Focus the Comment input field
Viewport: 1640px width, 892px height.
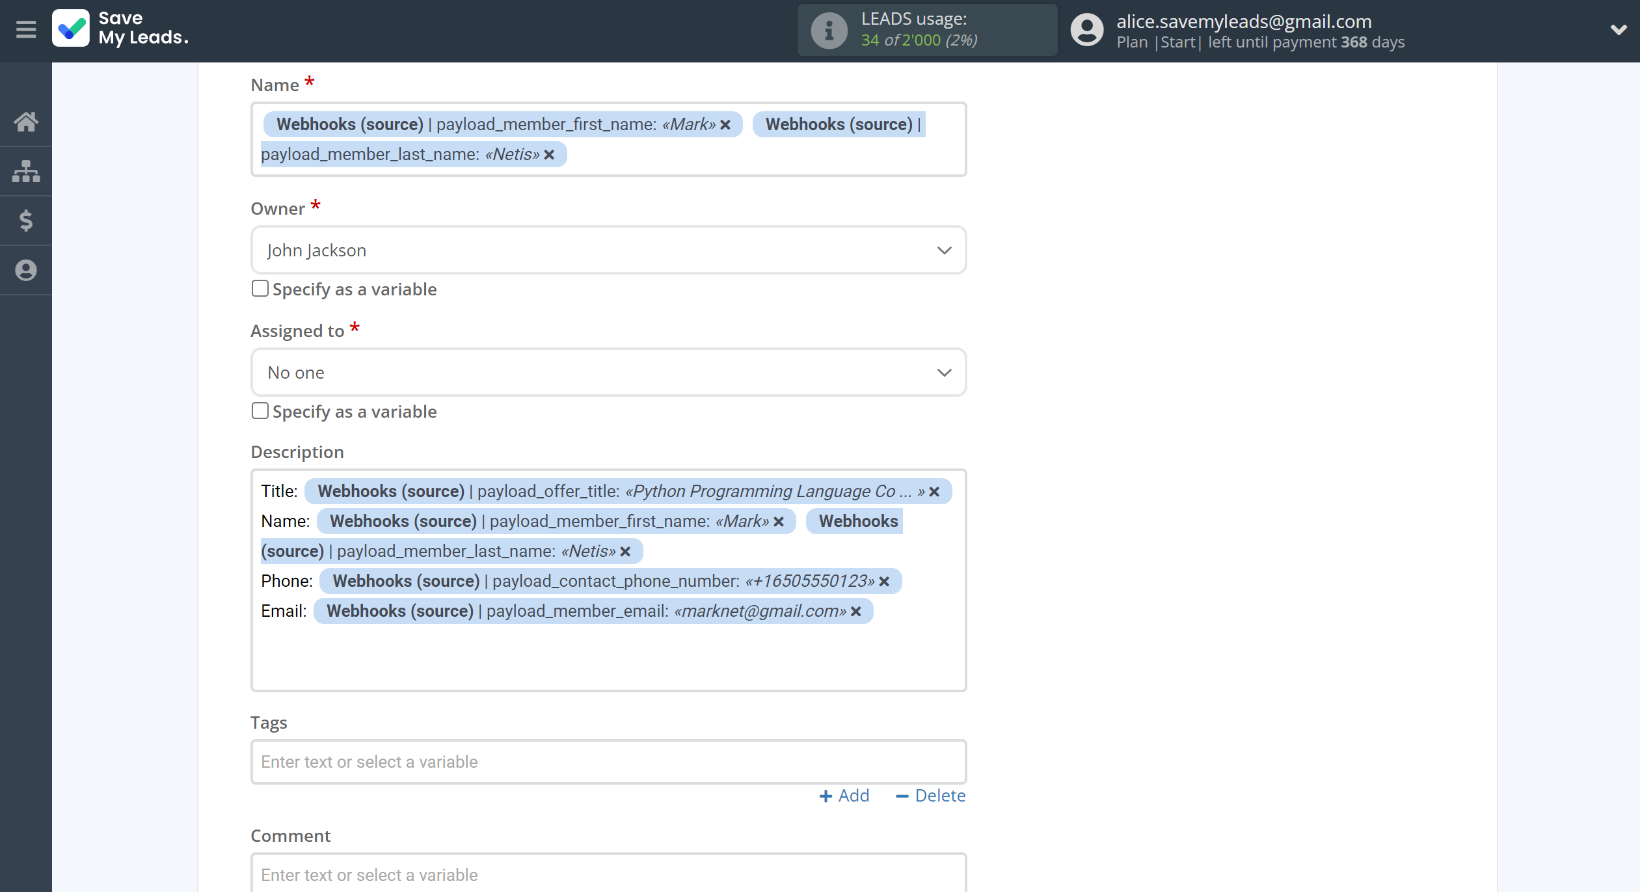click(608, 873)
